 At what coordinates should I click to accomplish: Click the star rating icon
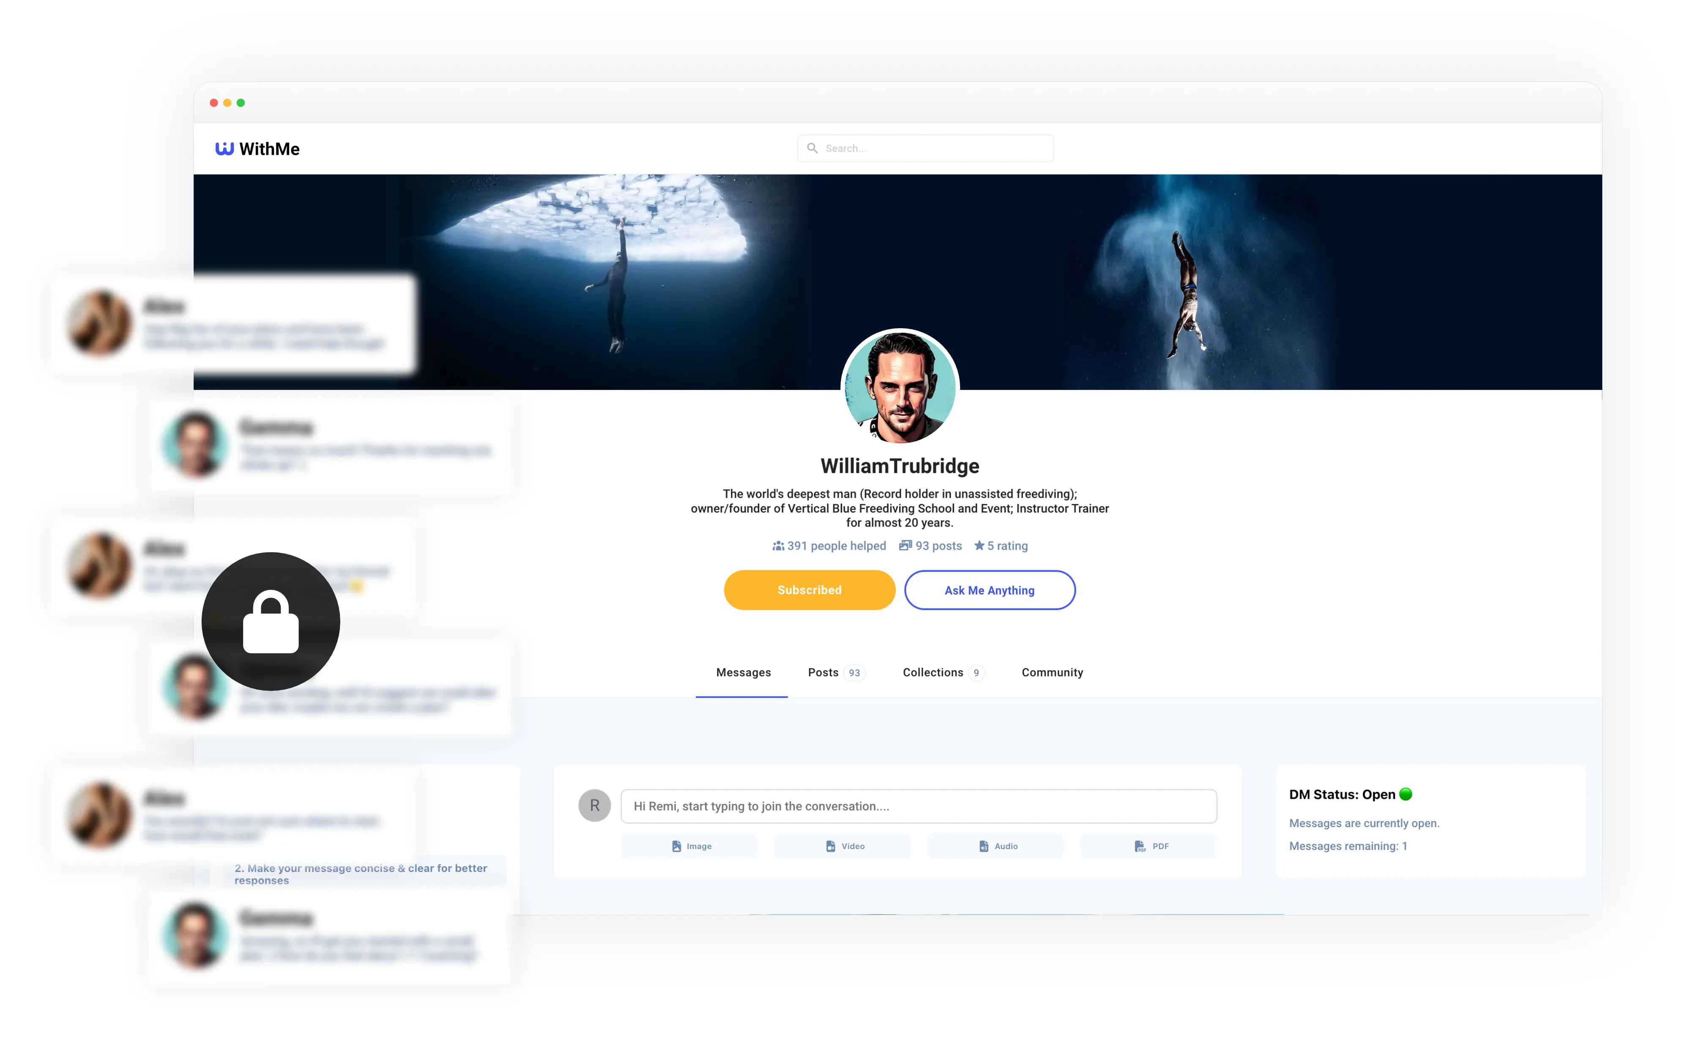979,545
